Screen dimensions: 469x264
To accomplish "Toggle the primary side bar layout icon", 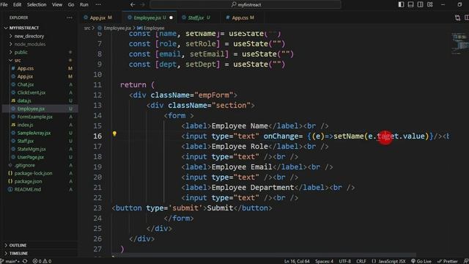I will [x=401, y=4].
